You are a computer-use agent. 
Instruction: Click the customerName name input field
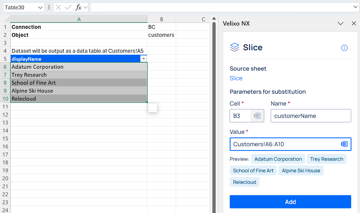pos(311,116)
